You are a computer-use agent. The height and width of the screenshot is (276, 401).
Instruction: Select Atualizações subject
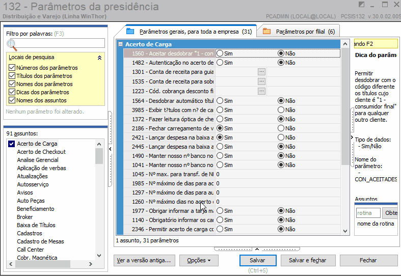click(x=32, y=176)
